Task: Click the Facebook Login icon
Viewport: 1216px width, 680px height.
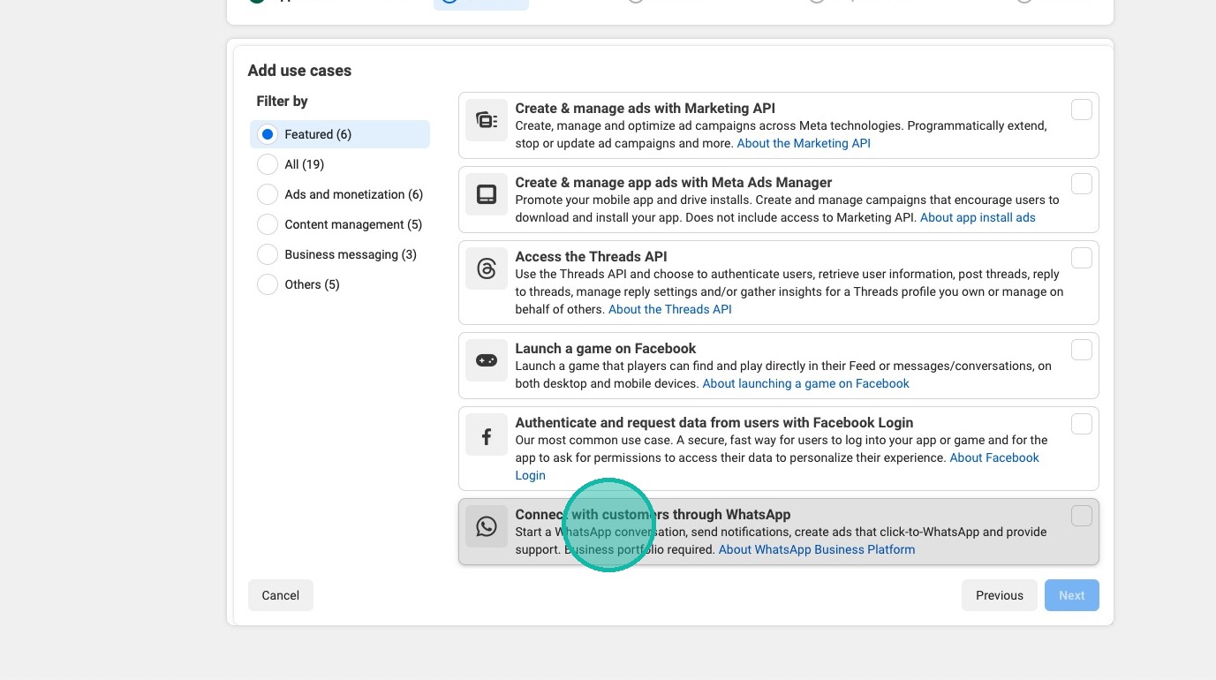Action: (x=487, y=434)
